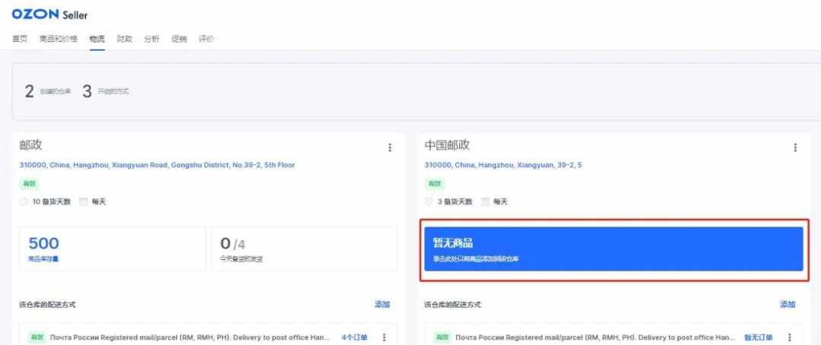Open the 500 商品库存量 stock tile

tap(113, 248)
